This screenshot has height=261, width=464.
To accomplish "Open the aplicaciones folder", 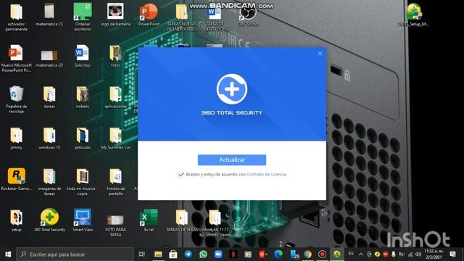I will pos(115,97).
